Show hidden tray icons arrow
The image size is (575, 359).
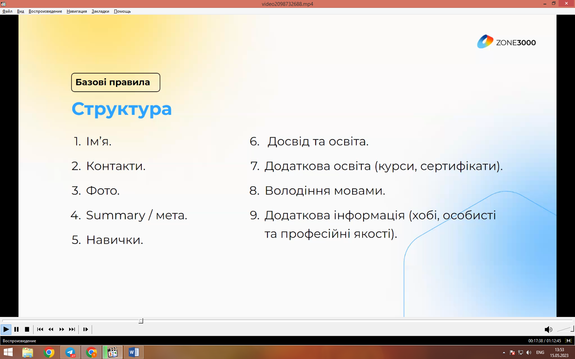coord(504,353)
